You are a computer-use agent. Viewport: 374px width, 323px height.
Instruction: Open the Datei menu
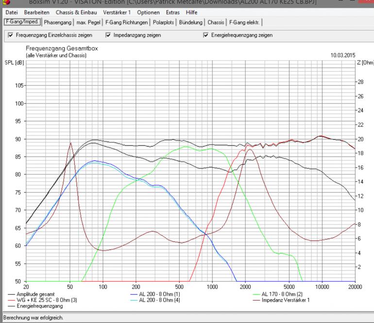(x=12, y=13)
